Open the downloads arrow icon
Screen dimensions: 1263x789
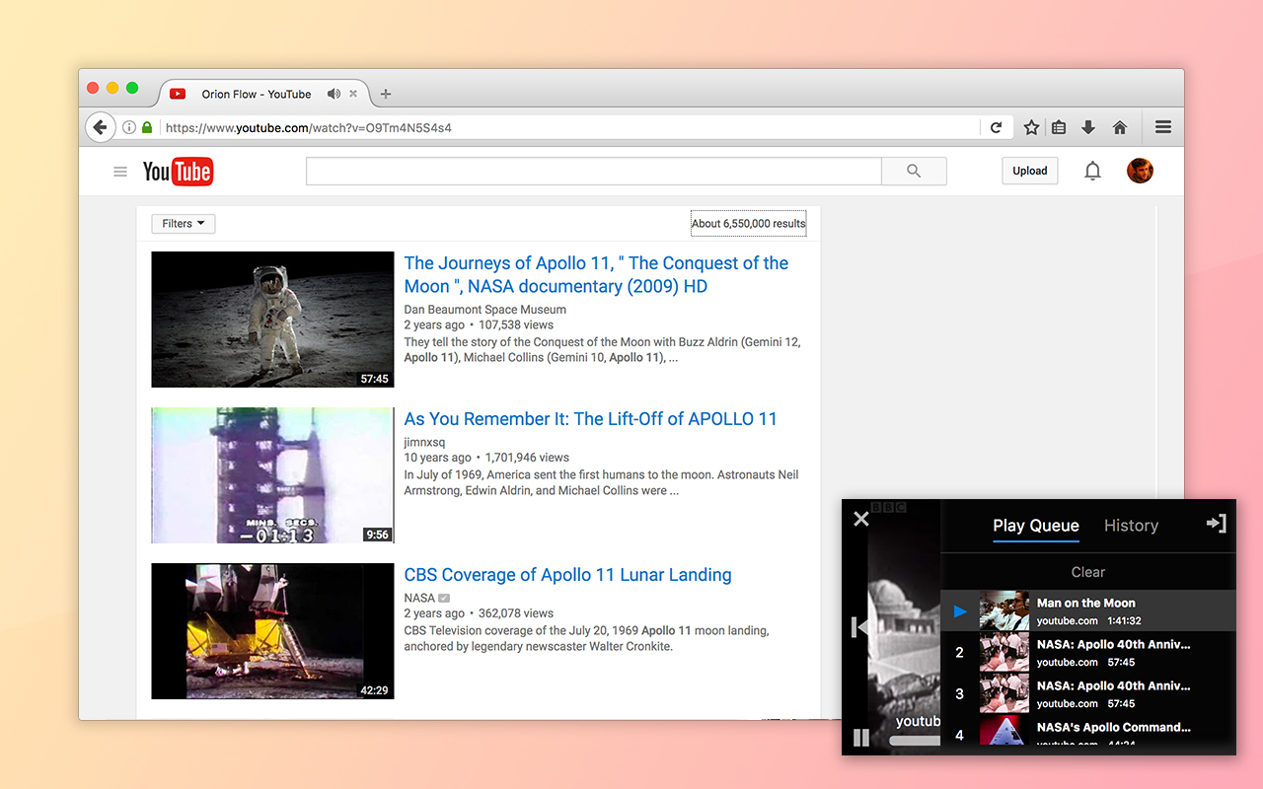1088,127
